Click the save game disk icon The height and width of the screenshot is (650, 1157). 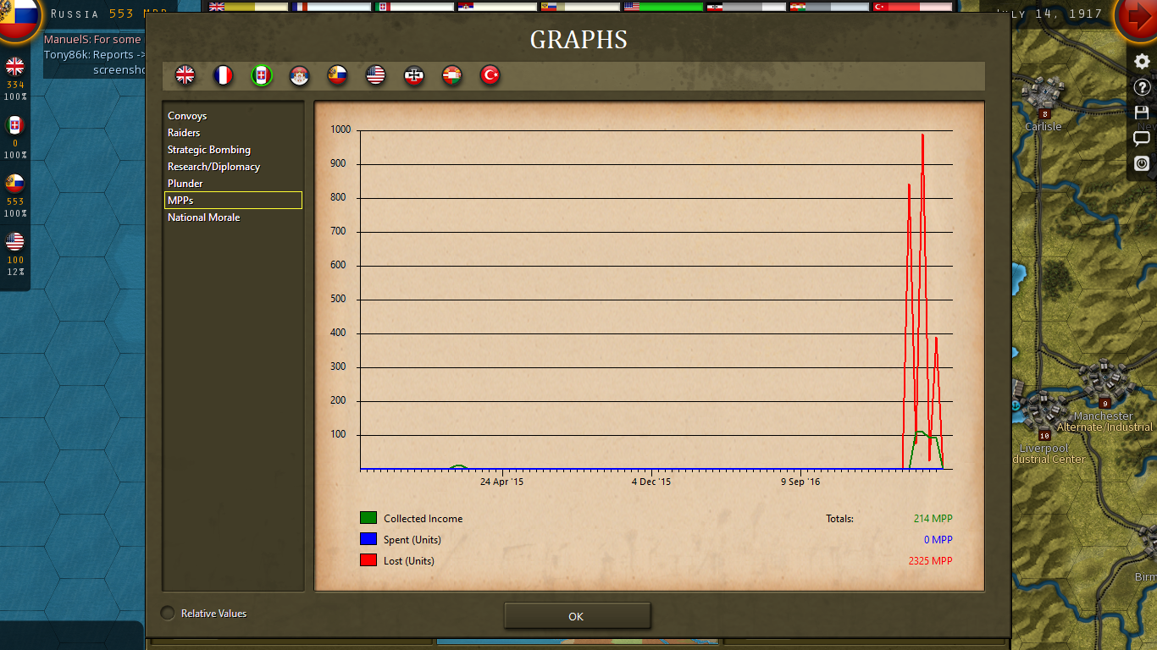(1143, 111)
